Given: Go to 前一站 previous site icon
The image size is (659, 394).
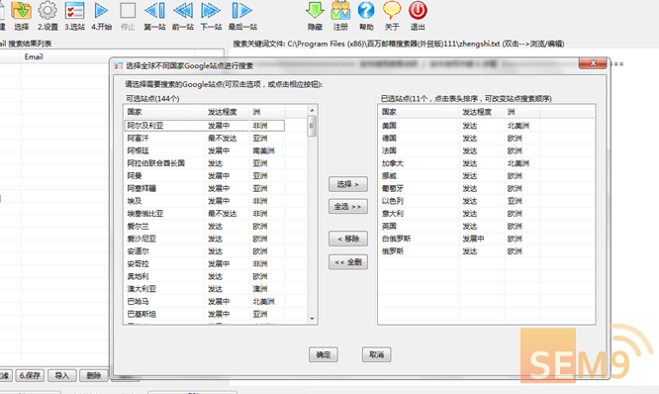Looking at the screenshot, I should [x=183, y=11].
